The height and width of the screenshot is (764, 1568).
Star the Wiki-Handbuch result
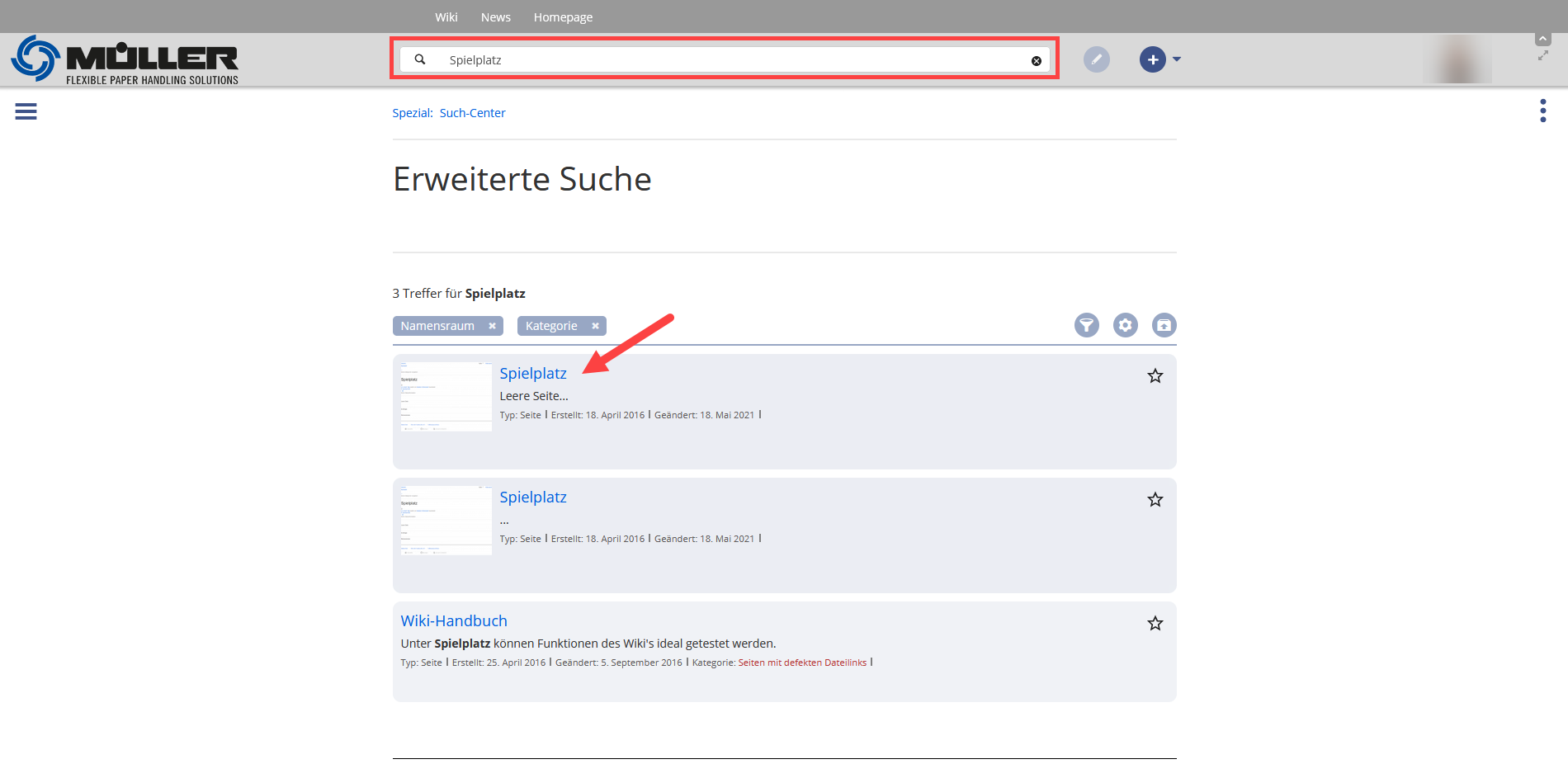(1155, 624)
